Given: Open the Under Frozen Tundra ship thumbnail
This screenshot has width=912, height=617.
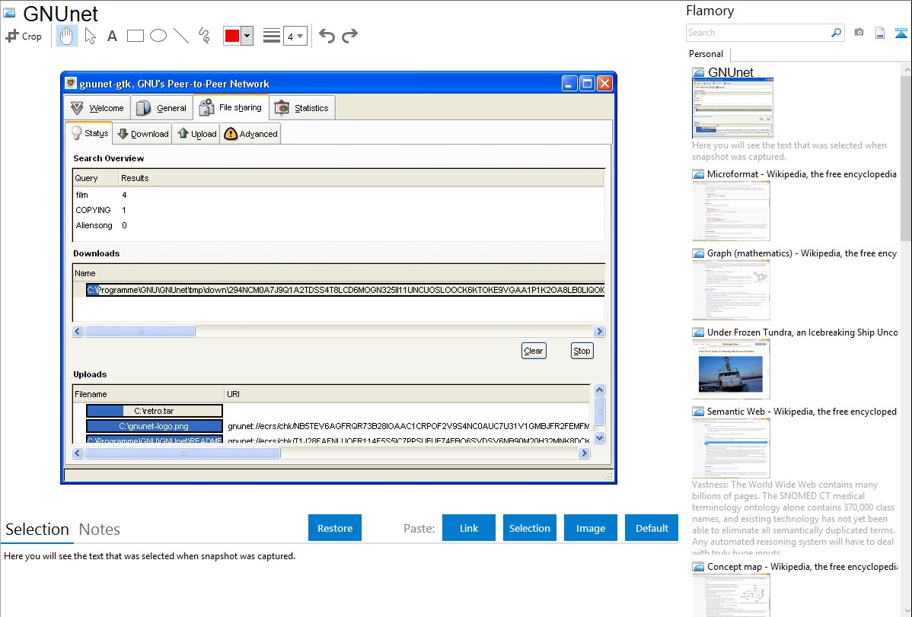Looking at the screenshot, I should pyautogui.click(x=731, y=369).
